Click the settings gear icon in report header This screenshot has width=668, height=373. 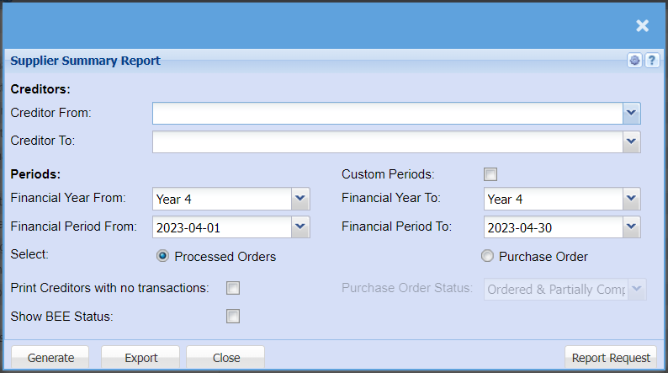[x=634, y=61]
